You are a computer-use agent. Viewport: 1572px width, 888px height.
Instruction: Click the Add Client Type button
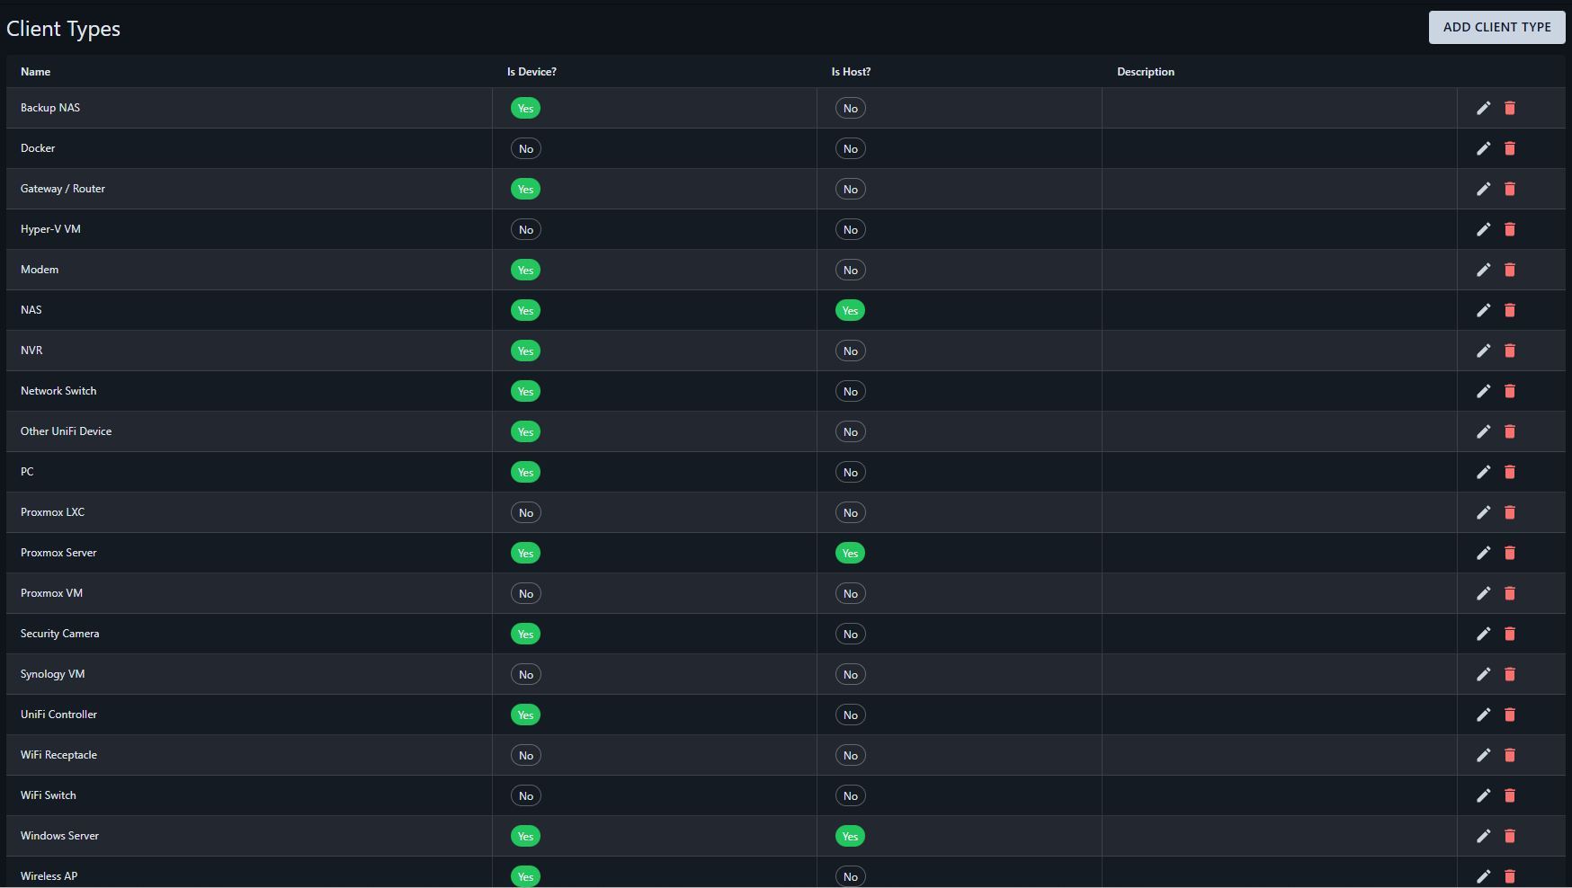click(x=1496, y=27)
